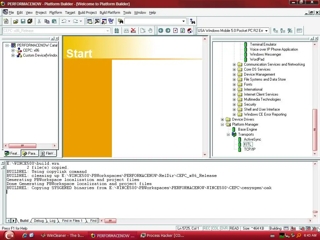Open the CEPC x86_Release configuration dropdown
320x240 pixels.
(107, 31)
